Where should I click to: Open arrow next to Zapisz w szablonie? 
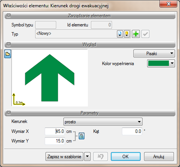coord(88,156)
